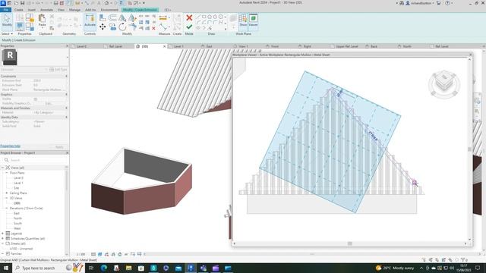Click the Workplane Viewer horizontal scrollbar
This screenshot has width=486, height=273.
pos(349,243)
